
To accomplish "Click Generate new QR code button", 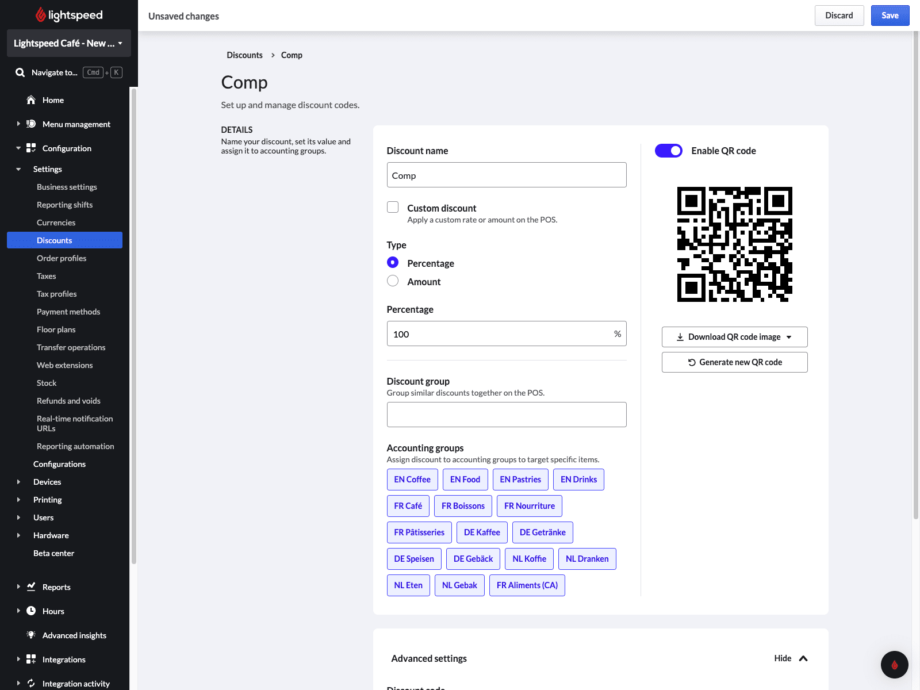I will (x=735, y=362).
